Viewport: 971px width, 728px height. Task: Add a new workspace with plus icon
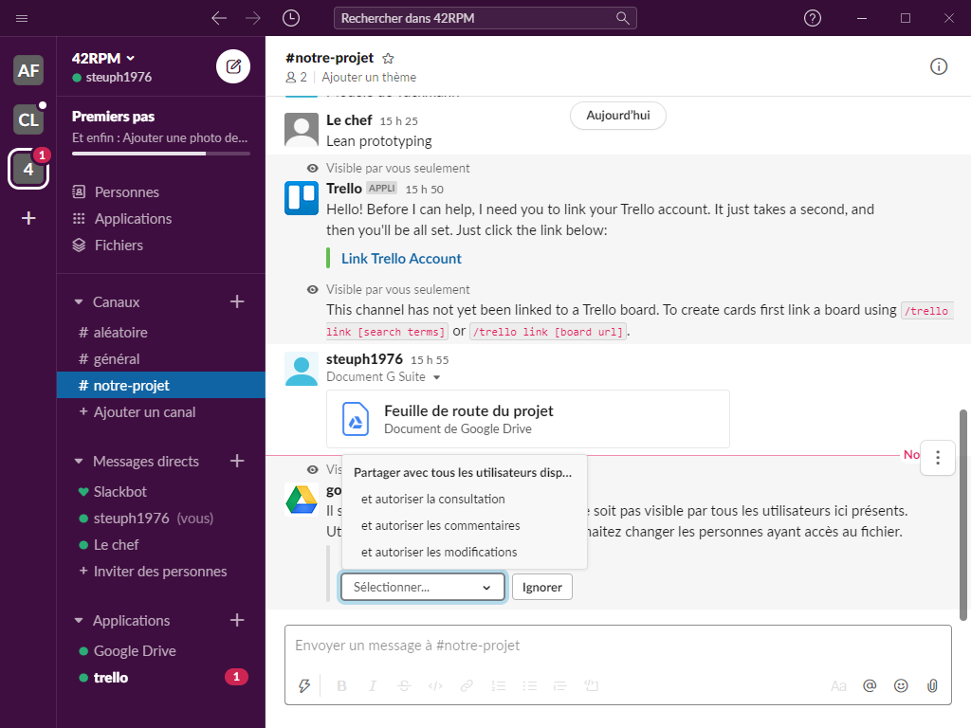(28, 218)
